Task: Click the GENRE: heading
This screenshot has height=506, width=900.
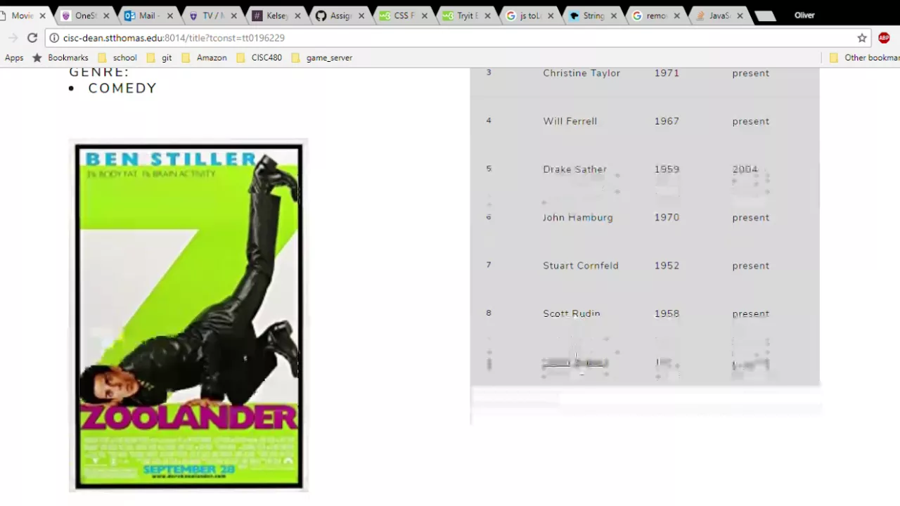Action: click(x=99, y=72)
